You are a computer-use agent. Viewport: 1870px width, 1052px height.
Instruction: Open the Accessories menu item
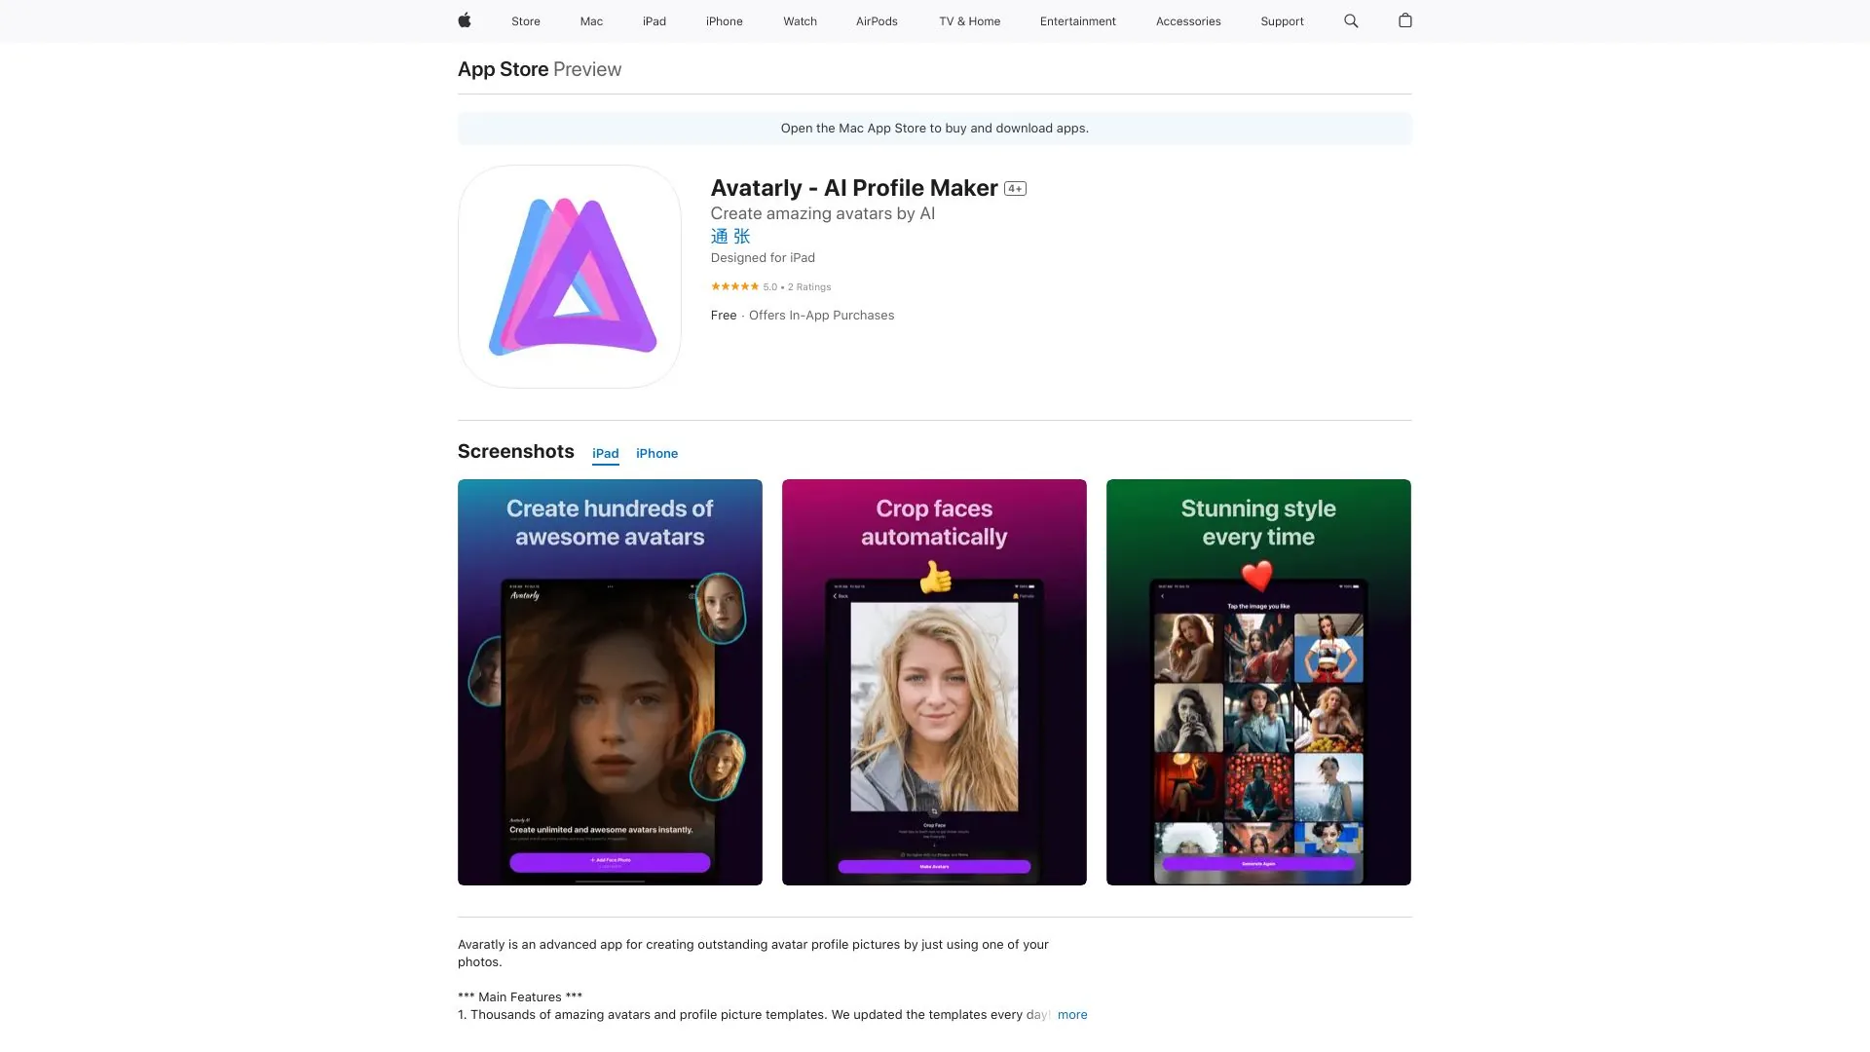pos(1188,21)
